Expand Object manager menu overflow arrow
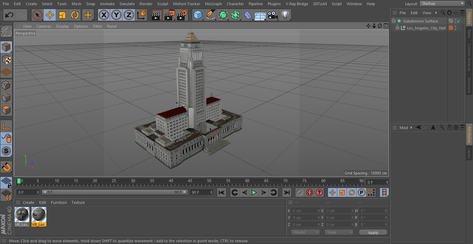This screenshot has height=244, width=473. click(436, 13)
